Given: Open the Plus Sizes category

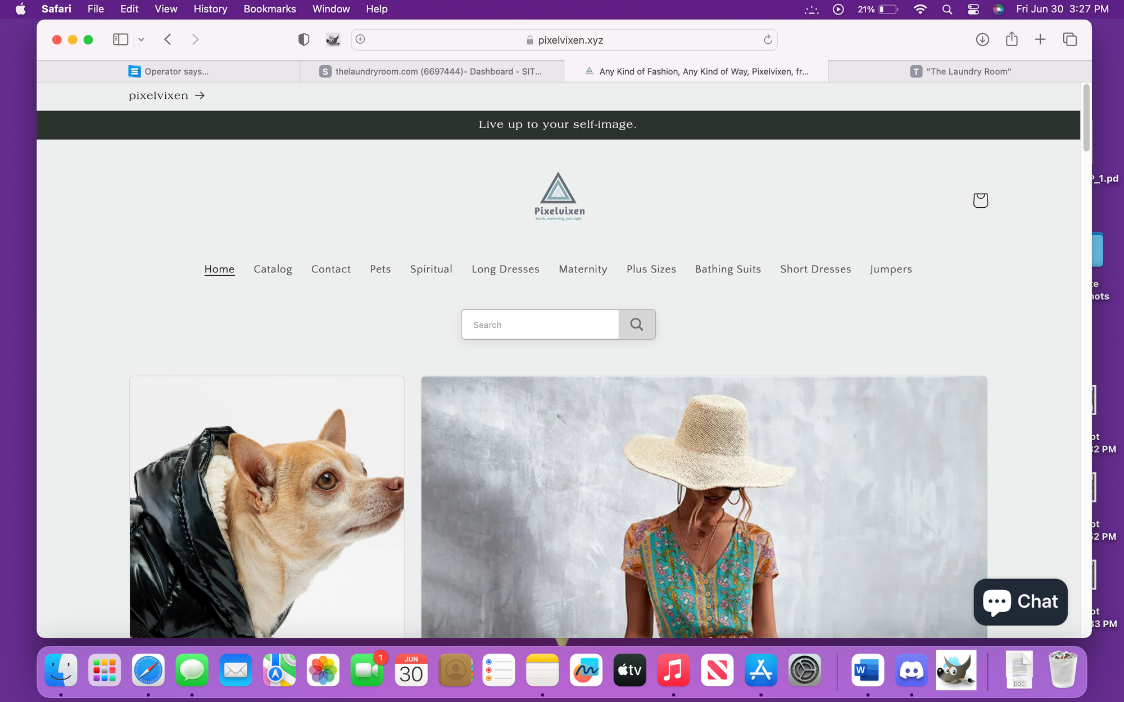Looking at the screenshot, I should [651, 269].
